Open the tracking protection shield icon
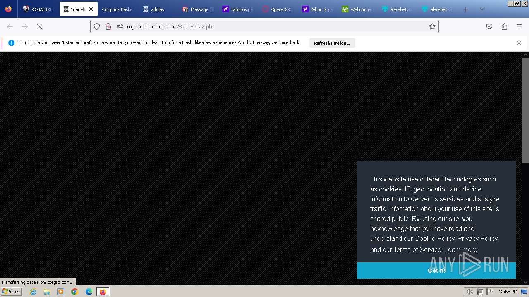 point(97,26)
